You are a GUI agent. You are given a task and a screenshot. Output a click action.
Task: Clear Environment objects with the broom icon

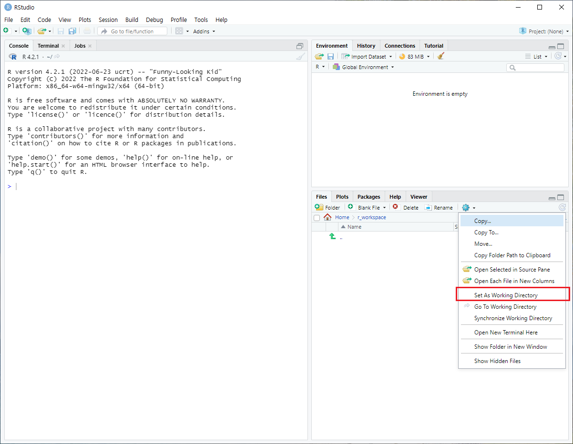point(441,56)
